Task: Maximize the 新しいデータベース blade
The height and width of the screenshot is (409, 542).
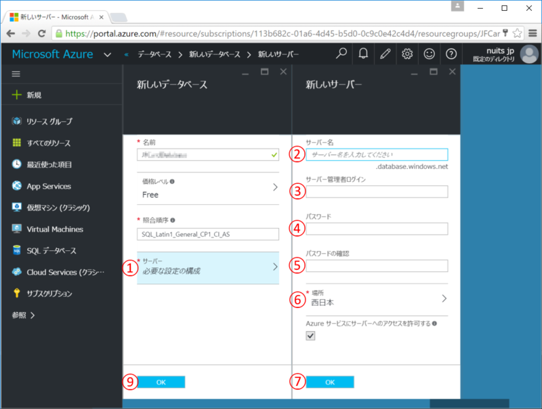Action: click(x=264, y=72)
